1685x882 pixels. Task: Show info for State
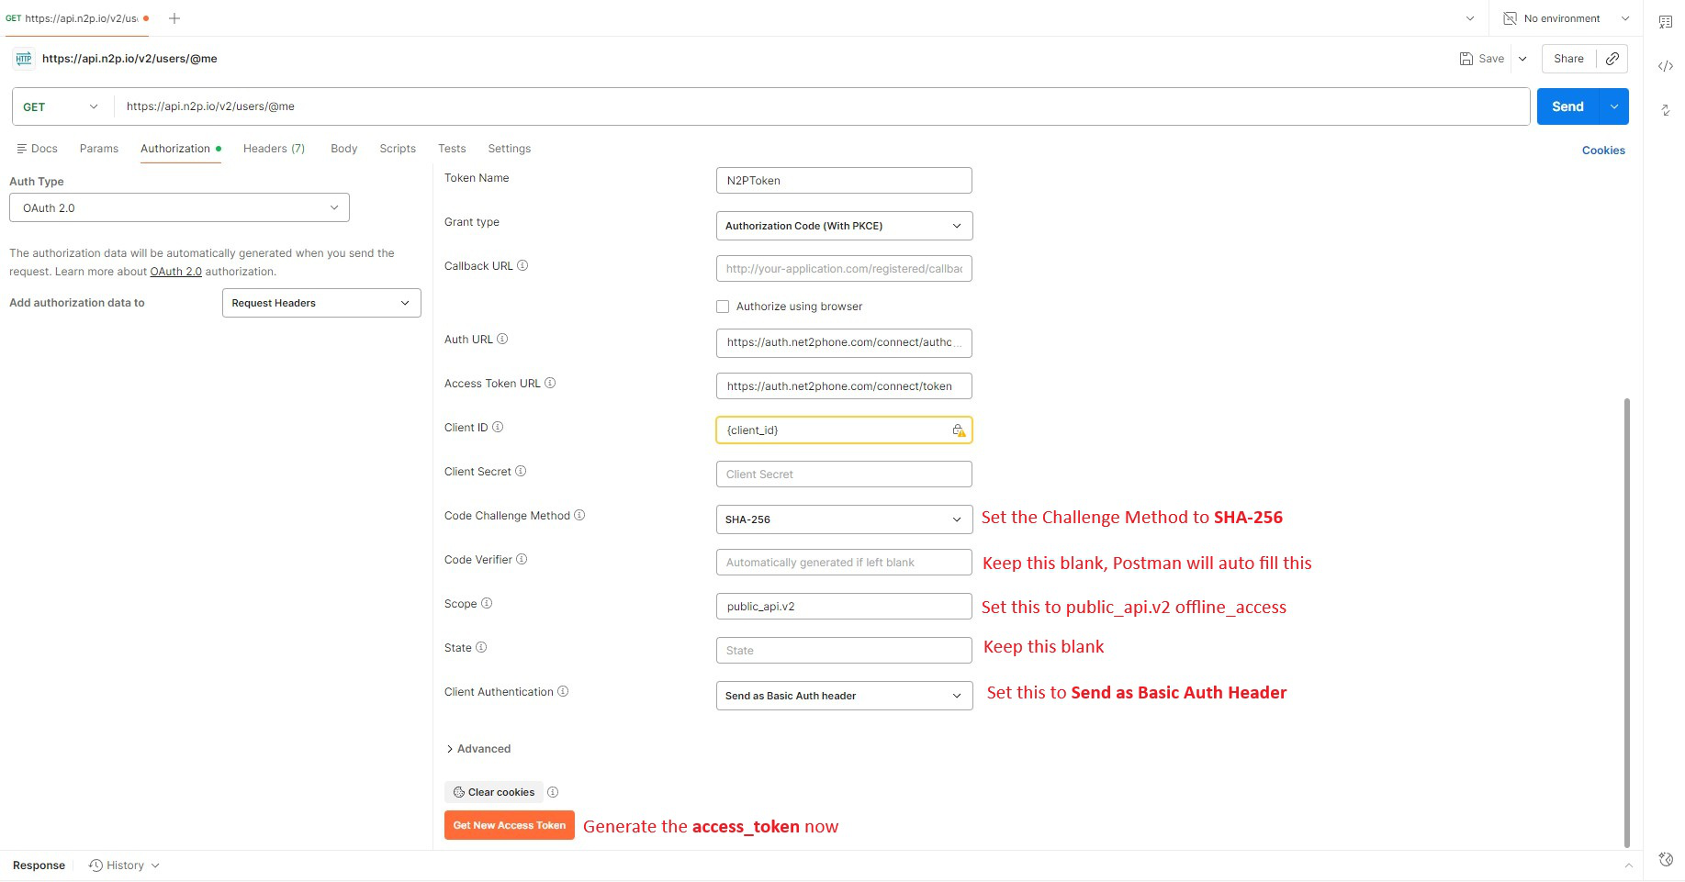[481, 648]
